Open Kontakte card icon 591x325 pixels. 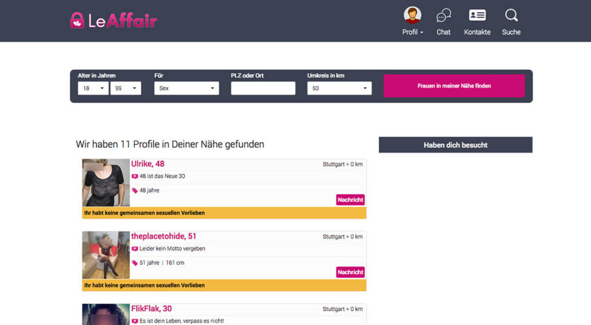point(477,16)
